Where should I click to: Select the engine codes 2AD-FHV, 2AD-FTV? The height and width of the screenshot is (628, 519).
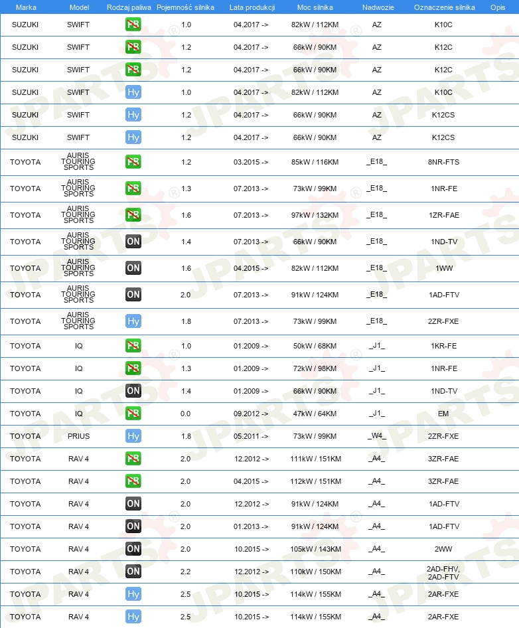coord(443,573)
